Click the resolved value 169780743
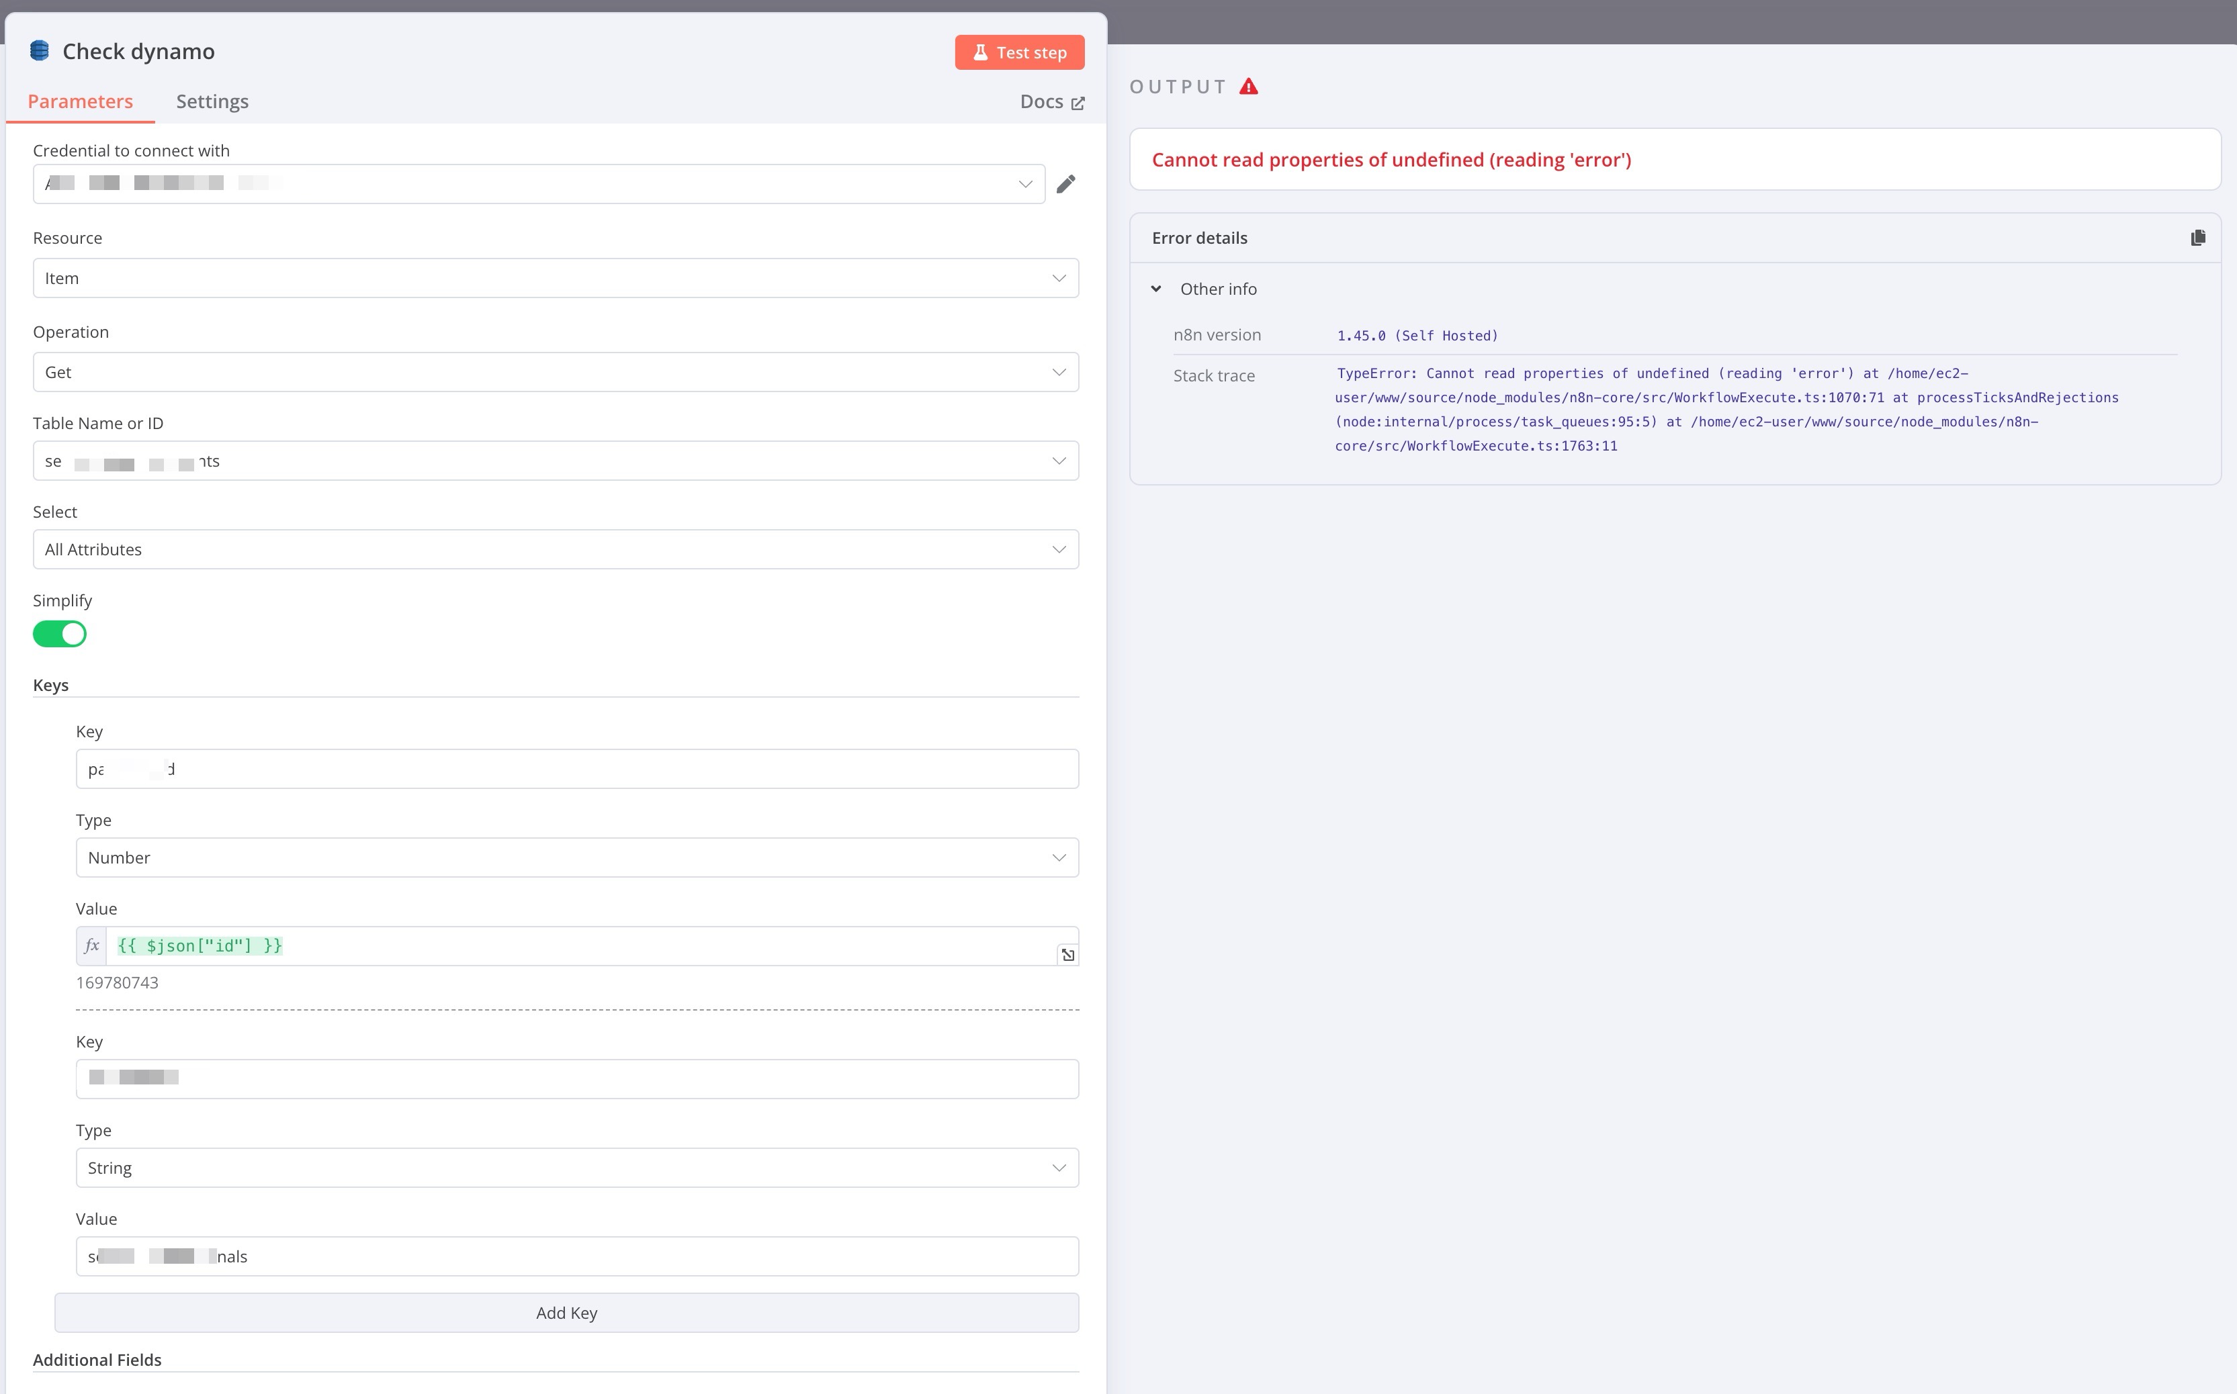 (x=117, y=983)
